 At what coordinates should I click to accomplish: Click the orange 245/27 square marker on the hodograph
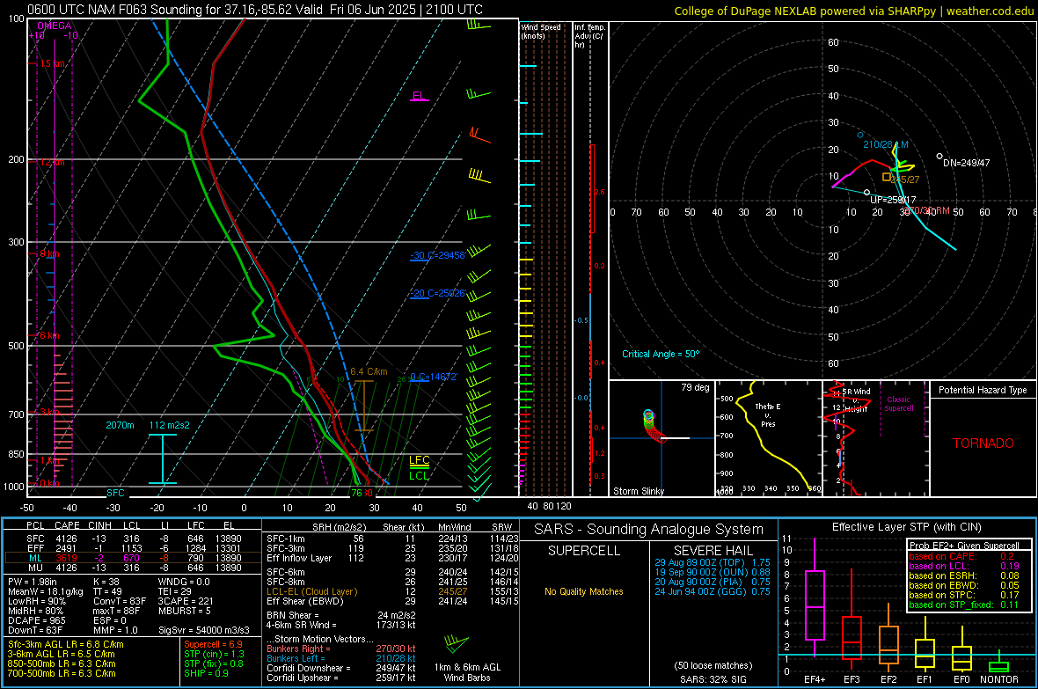pos(887,177)
